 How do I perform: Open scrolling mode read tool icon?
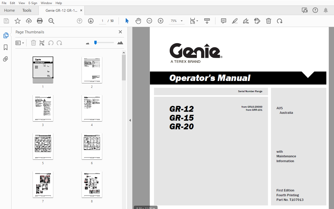(x=207, y=21)
